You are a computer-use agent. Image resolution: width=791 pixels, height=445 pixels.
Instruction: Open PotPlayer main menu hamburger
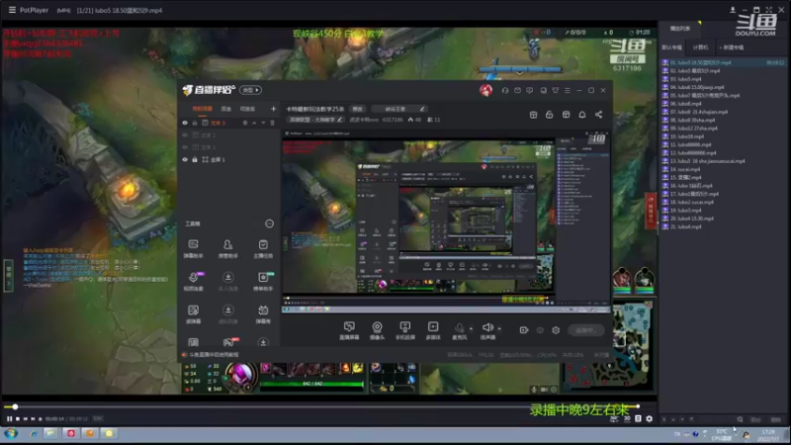pyautogui.click(x=12, y=10)
